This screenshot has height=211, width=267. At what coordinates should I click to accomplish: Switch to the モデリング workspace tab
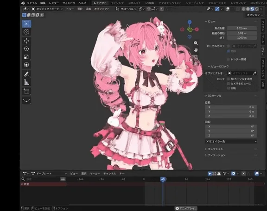[x=117, y=3]
